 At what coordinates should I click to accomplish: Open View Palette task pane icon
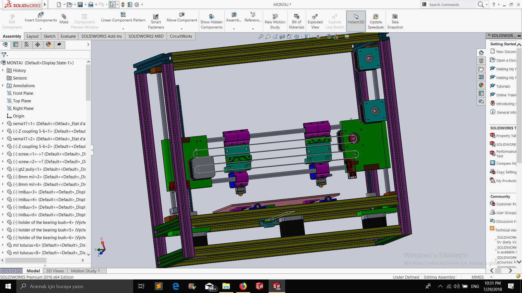pos(481,77)
